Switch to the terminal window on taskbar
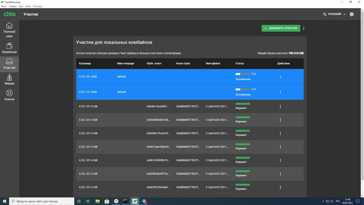The image size is (364, 205). click(125, 201)
